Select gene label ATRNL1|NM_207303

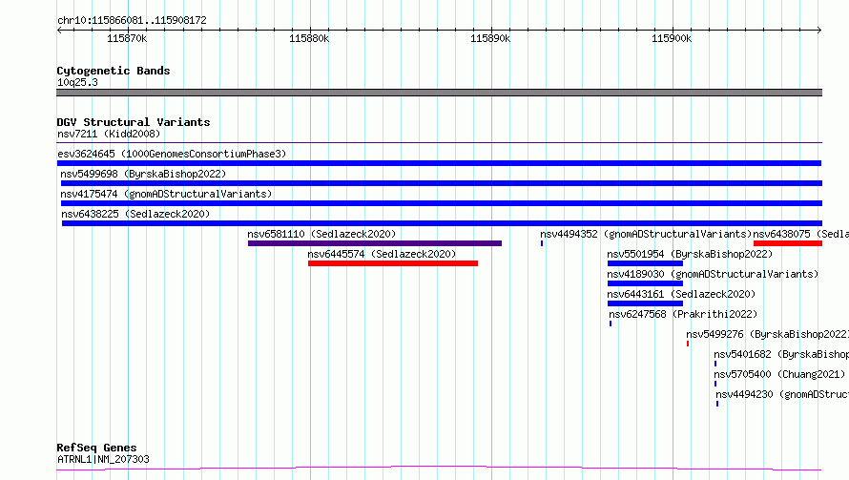(x=103, y=459)
